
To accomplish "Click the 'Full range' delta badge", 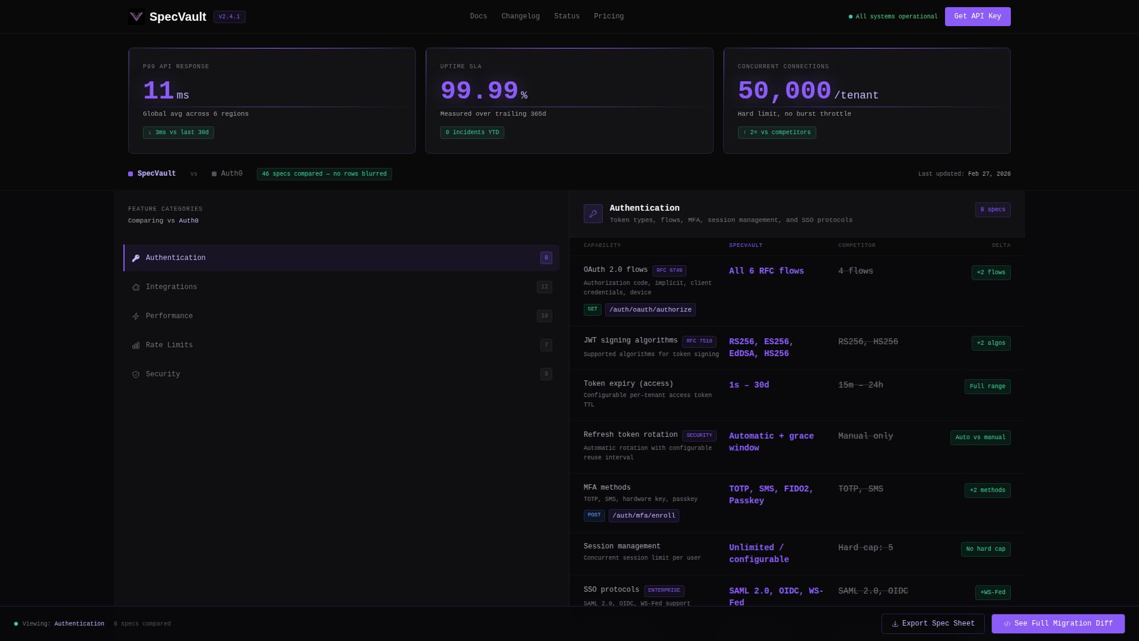I will 988,386.
